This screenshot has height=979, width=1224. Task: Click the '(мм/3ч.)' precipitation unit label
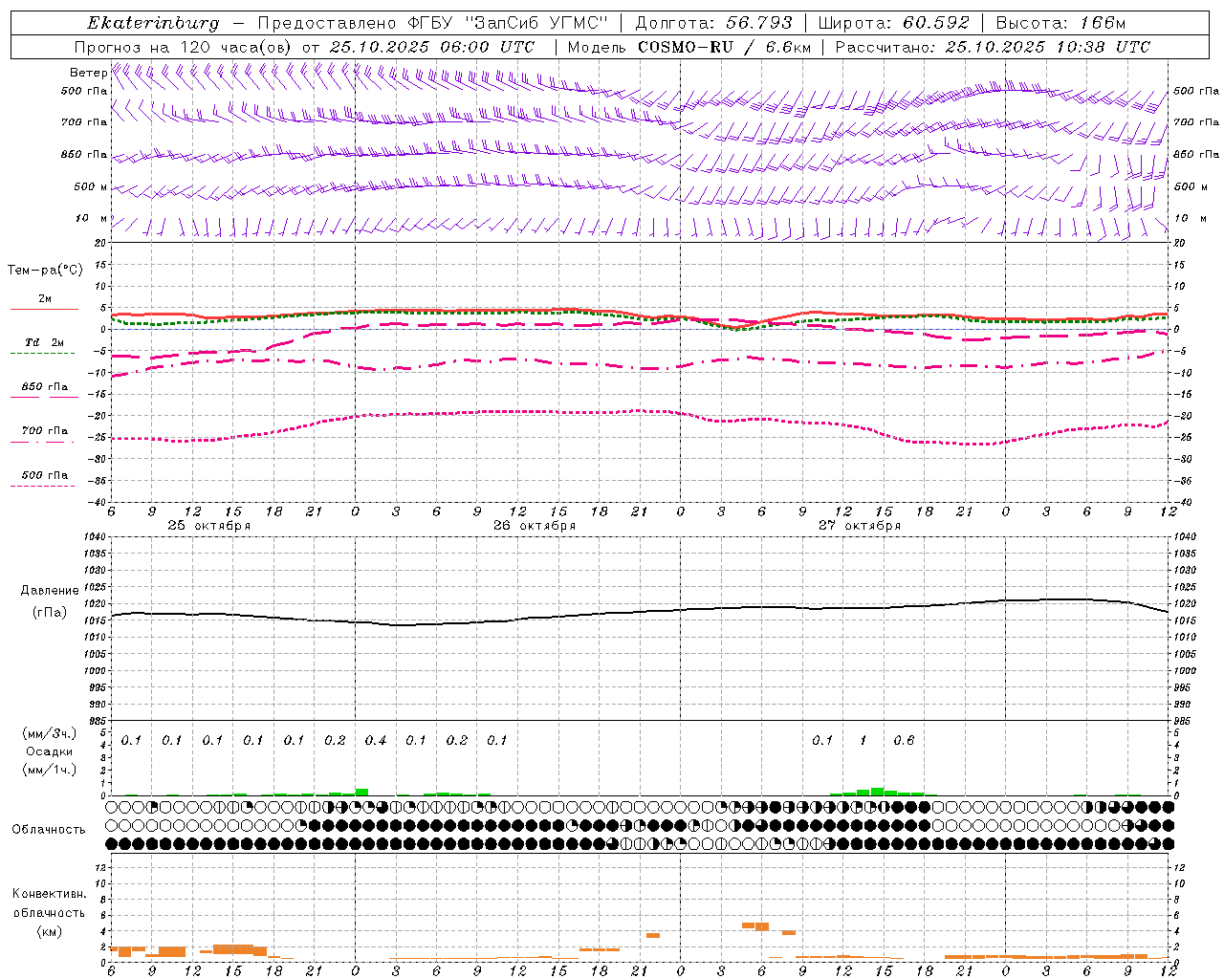pos(50,734)
